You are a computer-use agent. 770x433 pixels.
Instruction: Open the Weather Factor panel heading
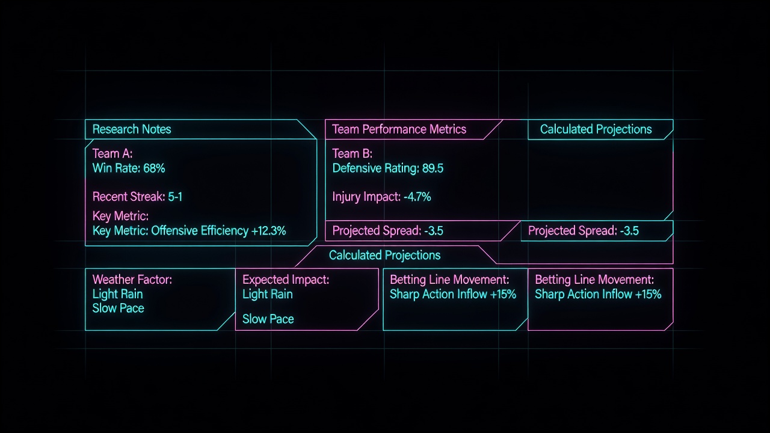[132, 280]
